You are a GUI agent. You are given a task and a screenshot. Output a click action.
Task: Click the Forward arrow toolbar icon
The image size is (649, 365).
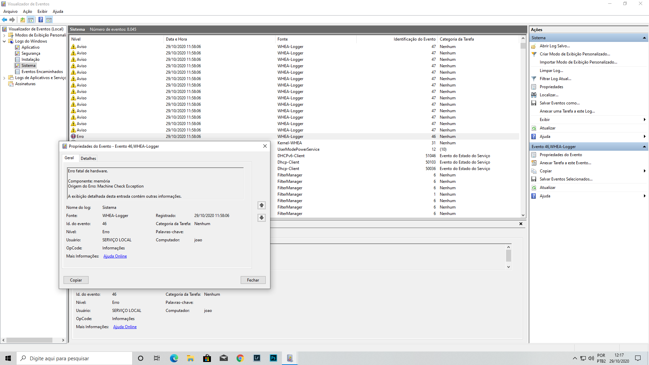[12, 20]
